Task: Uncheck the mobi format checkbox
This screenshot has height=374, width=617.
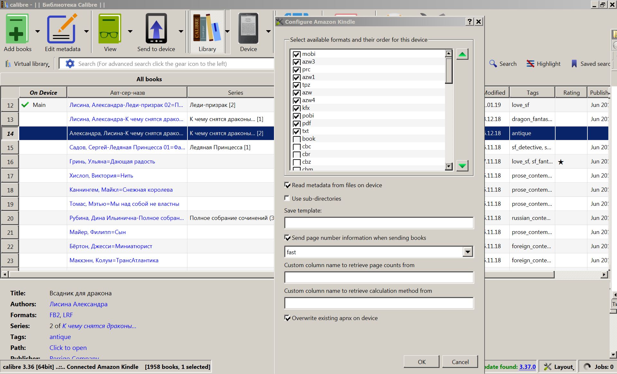Action: tap(296, 54)
